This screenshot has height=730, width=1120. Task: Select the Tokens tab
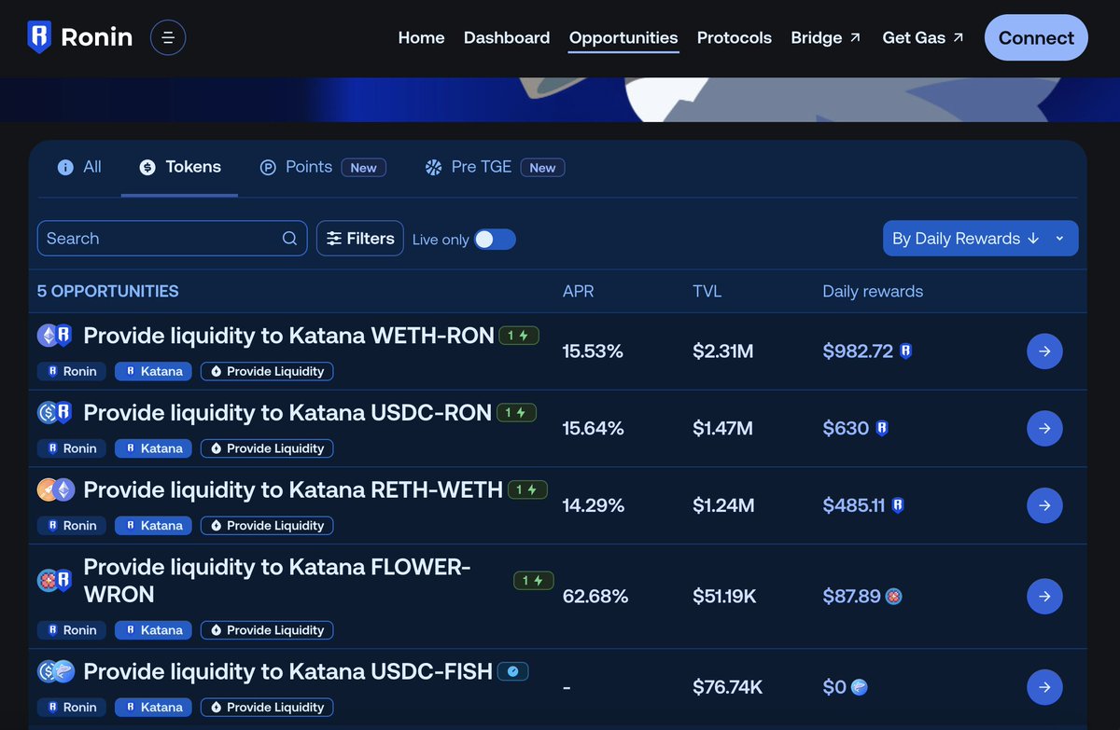(x=180, y=167)
